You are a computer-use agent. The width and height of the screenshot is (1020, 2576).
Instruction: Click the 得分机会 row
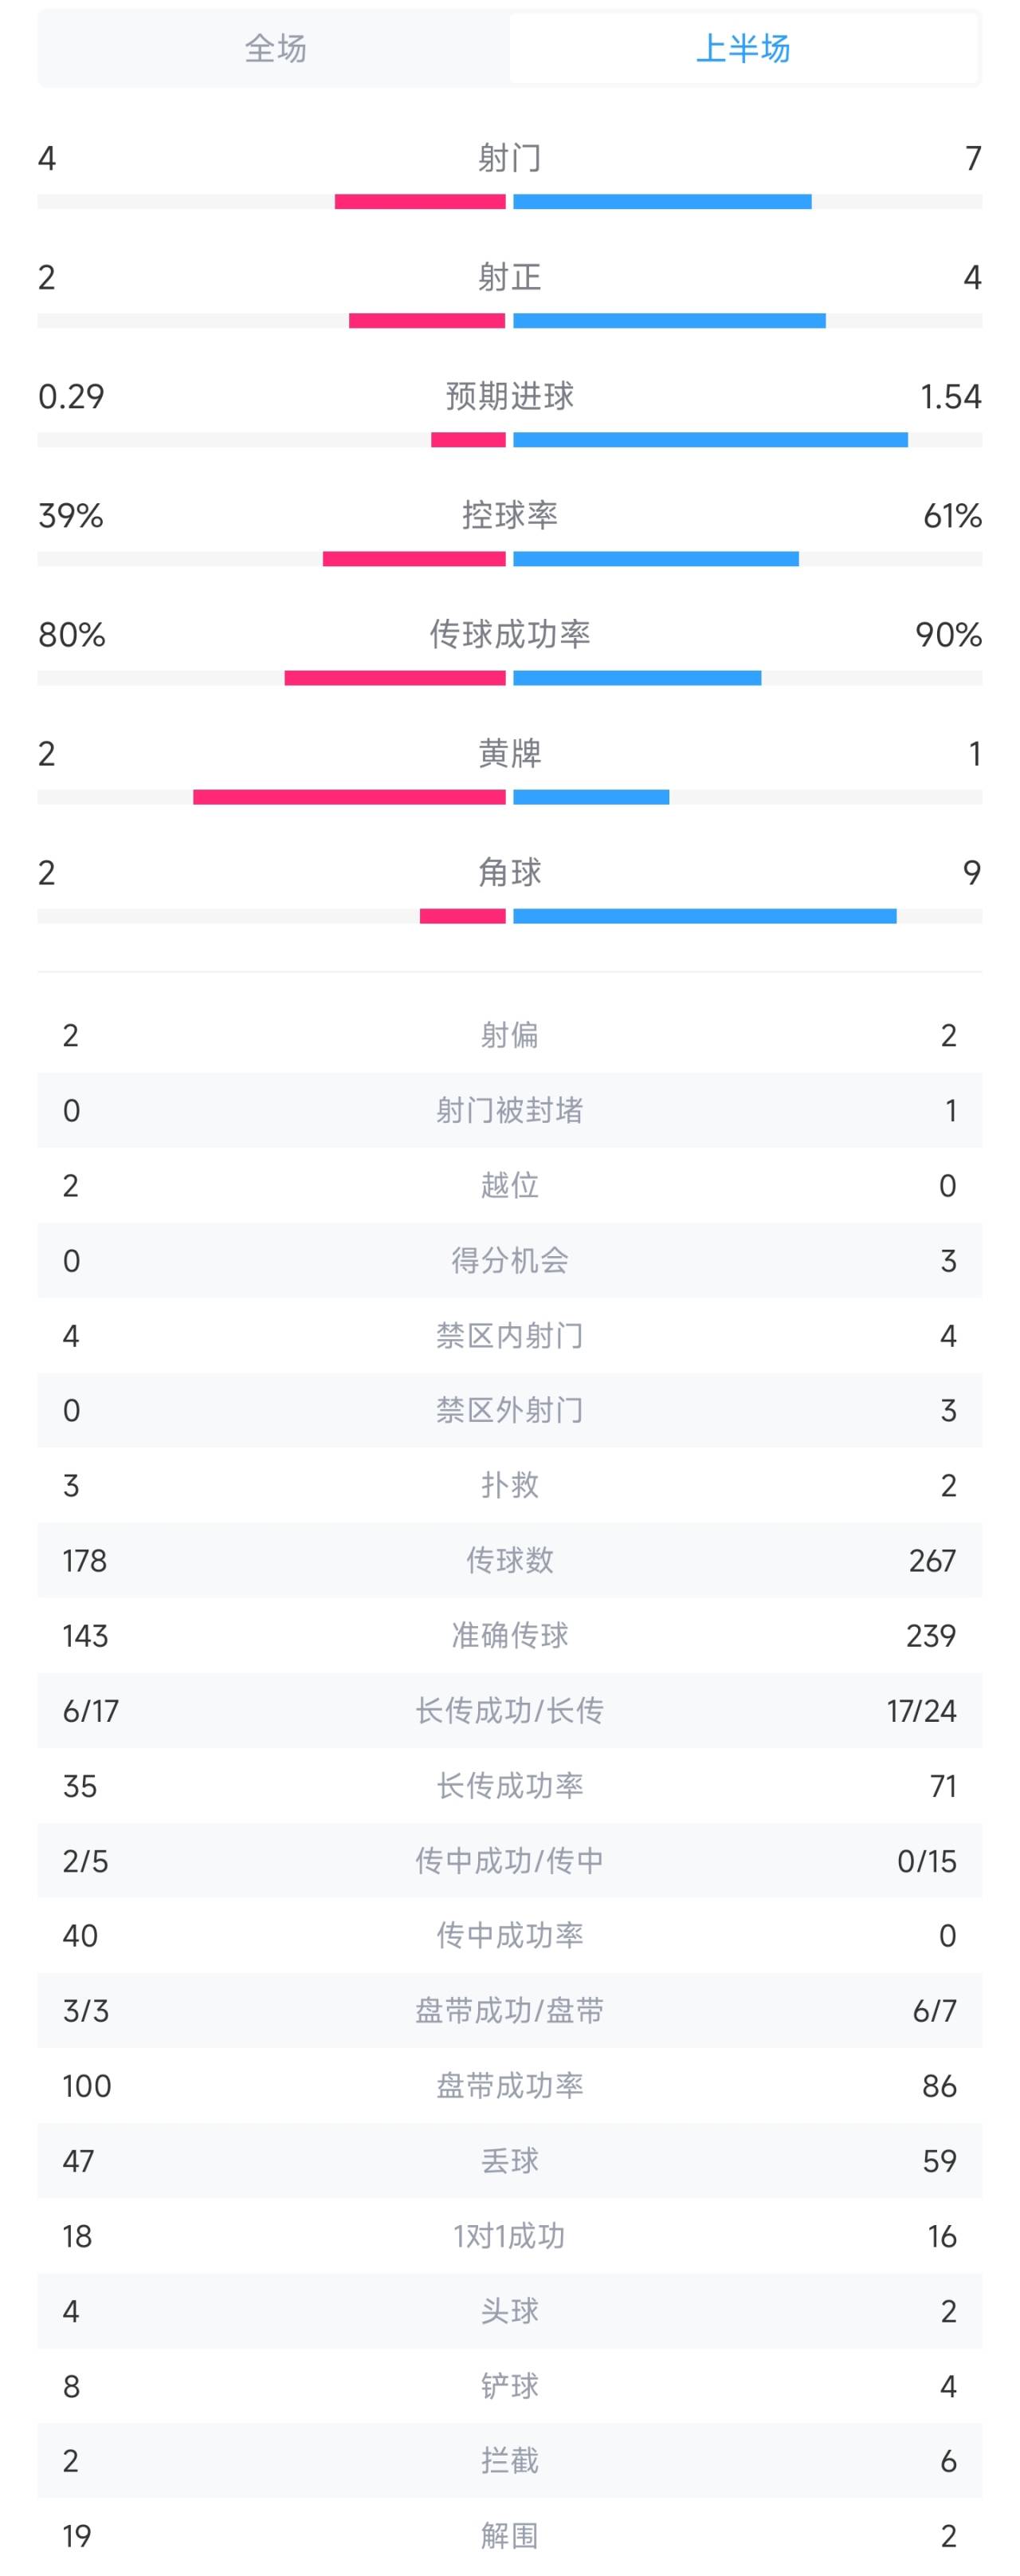(509, 1260)
